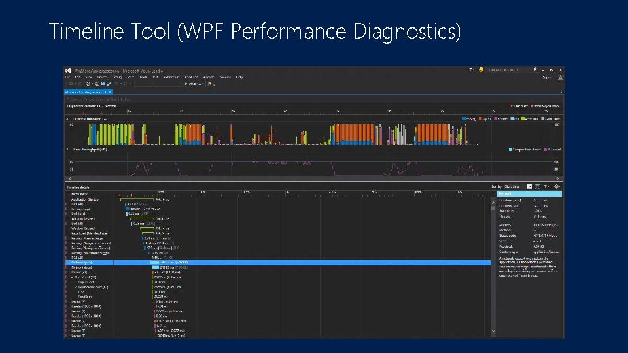628x353 pixels.
Task: Click the Undo toolbar icon
Action: click(116, 84)
